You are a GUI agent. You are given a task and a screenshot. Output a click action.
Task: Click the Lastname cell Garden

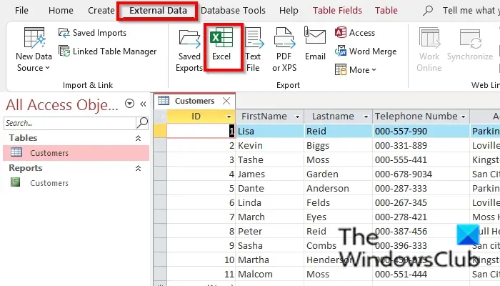(x=339, y=174)
